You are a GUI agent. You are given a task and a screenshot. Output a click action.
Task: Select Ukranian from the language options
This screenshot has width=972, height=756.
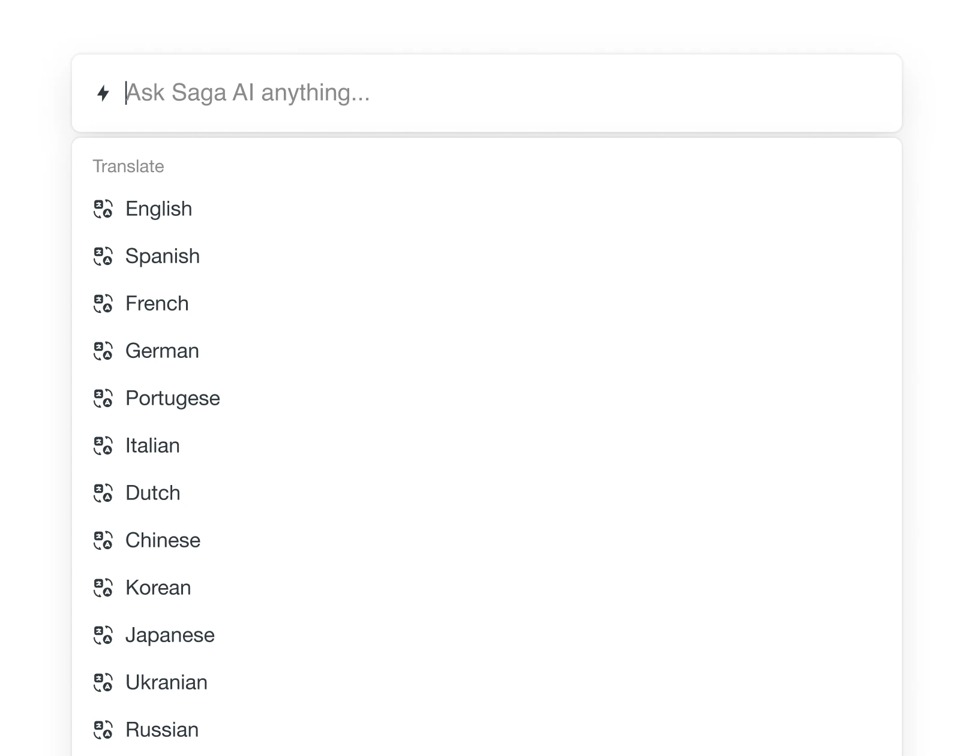[x=166, y=683]
